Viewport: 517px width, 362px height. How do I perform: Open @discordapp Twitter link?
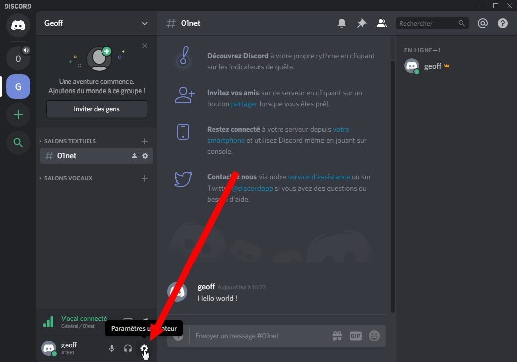252,188
